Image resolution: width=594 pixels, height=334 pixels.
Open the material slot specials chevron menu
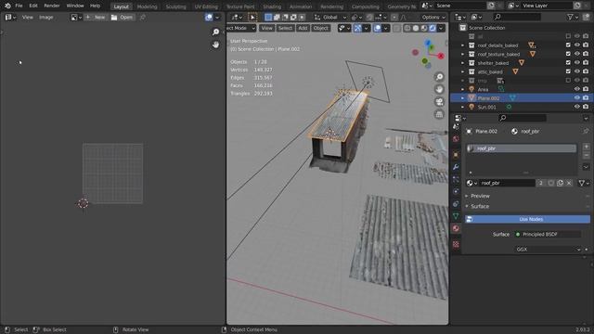(586, 167)
